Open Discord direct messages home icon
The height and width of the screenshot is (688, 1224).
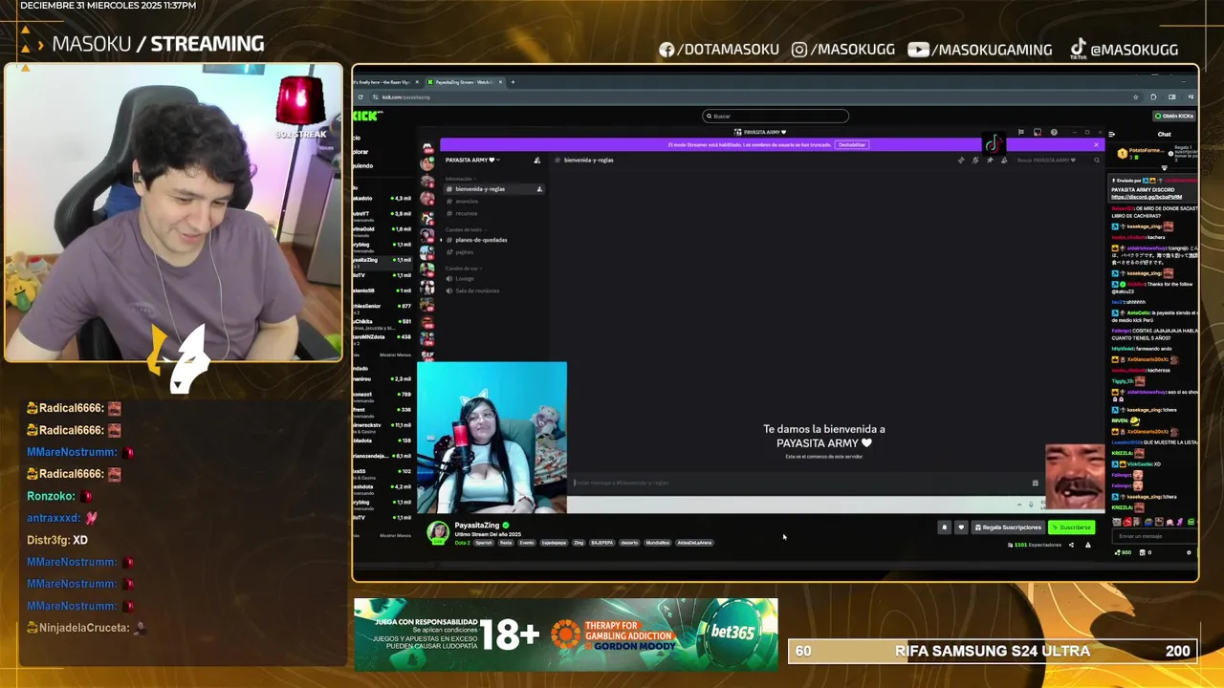tap(427, 147)
